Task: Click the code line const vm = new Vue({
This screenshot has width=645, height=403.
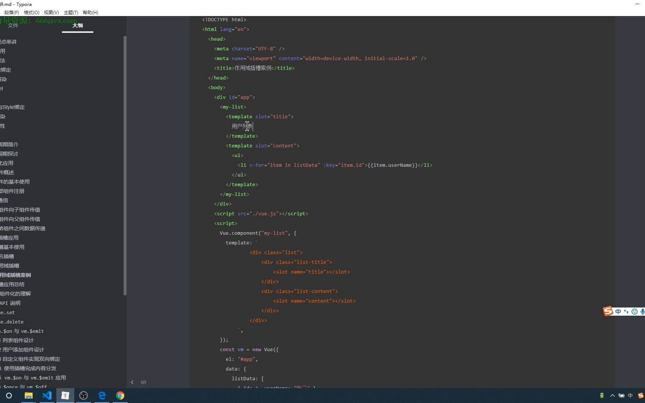Action: pos(249,349)
